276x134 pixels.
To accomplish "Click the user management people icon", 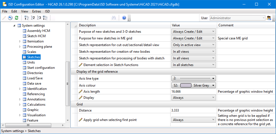I will click(269, 18).
